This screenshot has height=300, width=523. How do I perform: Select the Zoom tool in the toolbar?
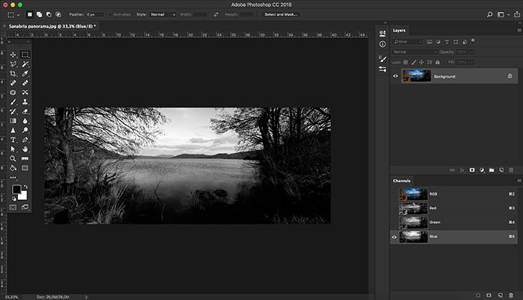(13, 159)
